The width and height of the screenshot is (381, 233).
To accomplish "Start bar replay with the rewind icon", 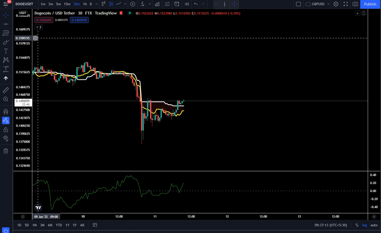I will coord(187,4).
